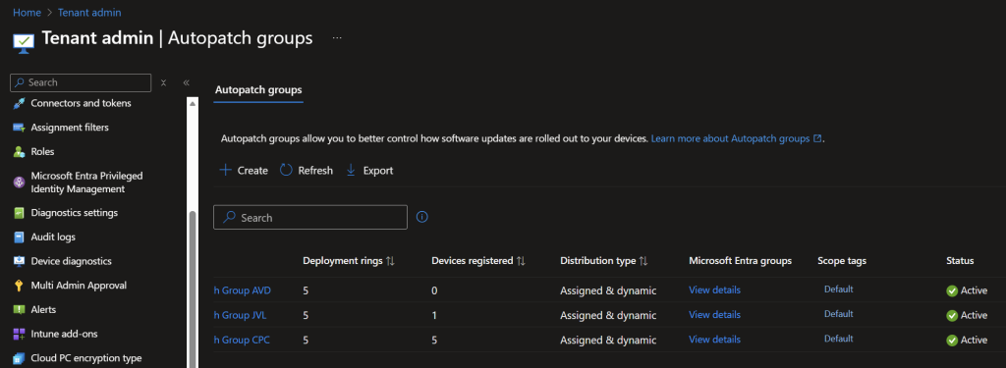
Task: Go to Tenant admin breadcrumb link
Action: [x=89, y=12]
